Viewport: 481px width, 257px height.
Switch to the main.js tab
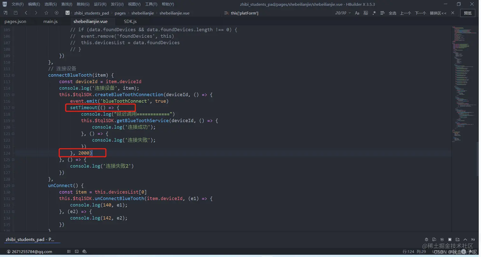[x=51, y=21]
